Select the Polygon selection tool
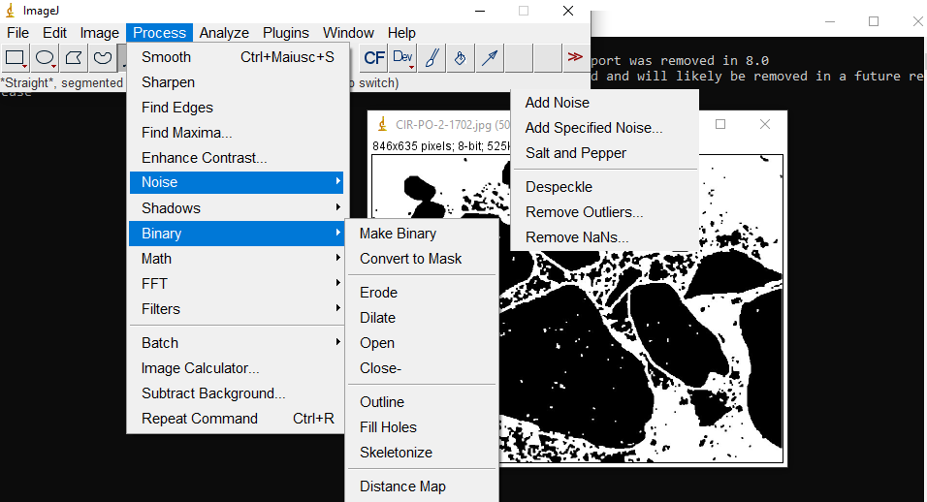The width and height of the screenshot is (927, 502). pos(73,58)
